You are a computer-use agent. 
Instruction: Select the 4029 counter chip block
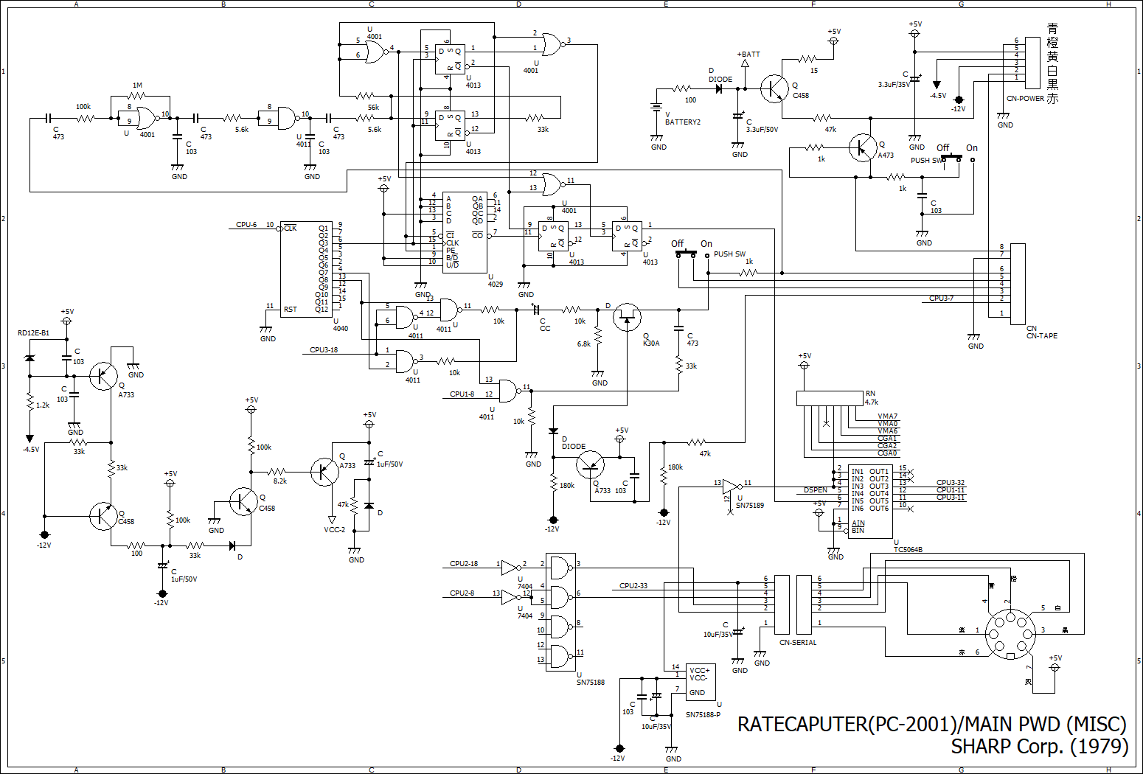click(465, 232)
